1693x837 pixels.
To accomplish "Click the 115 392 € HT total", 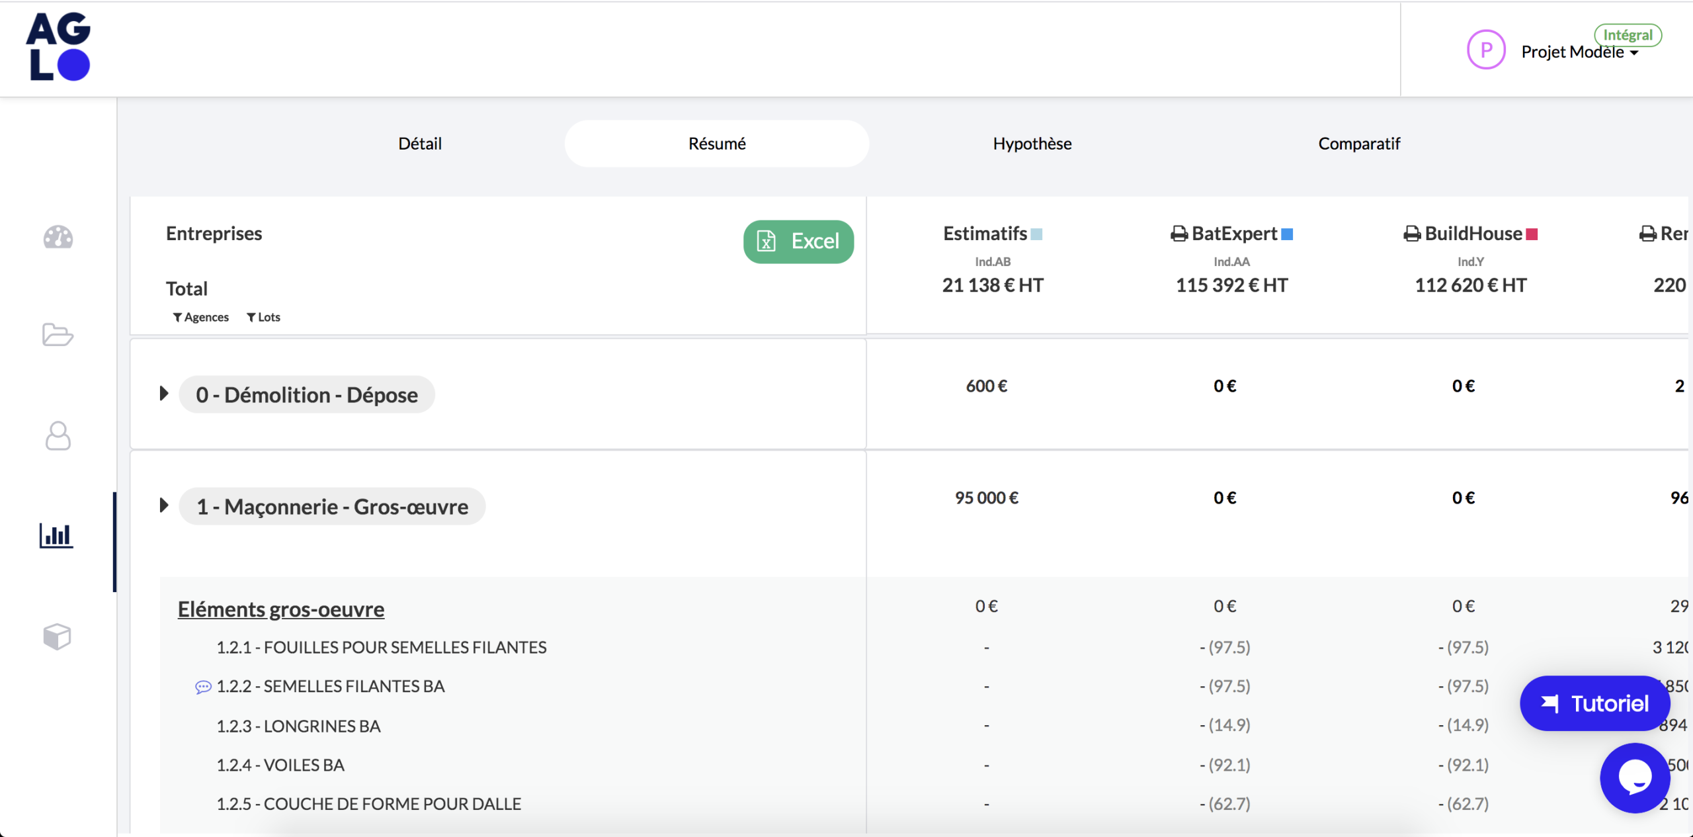I will click(x=1231, y=285).
